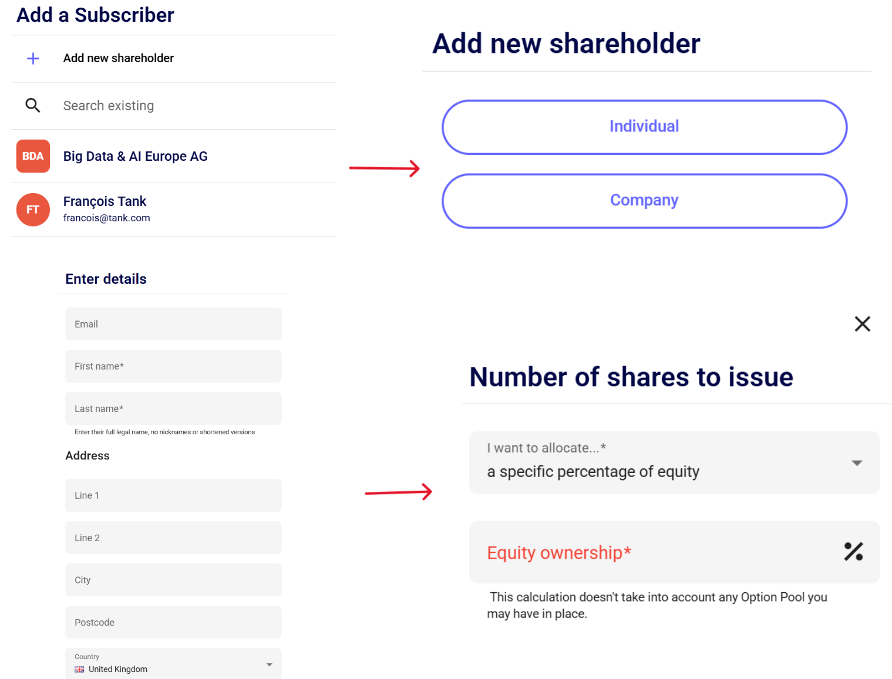This screenshot has height=679, width=892.
Task: Choose the Individual shareholder type
Action: pos(644,127)
